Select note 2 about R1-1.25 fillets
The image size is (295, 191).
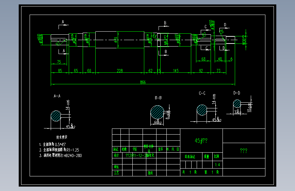click(59, 150)
